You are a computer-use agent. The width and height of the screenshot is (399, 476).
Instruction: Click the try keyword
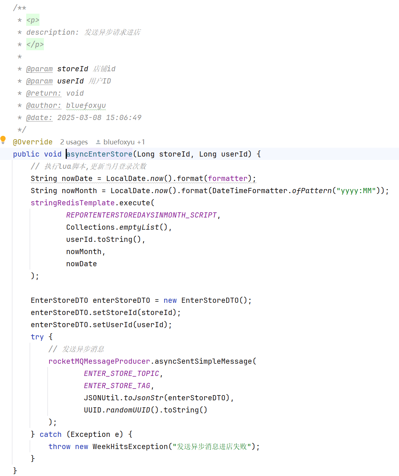pyautogui.click(x=37, y=337)
